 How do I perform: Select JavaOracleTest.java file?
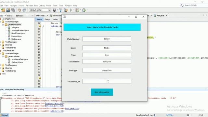19,59
